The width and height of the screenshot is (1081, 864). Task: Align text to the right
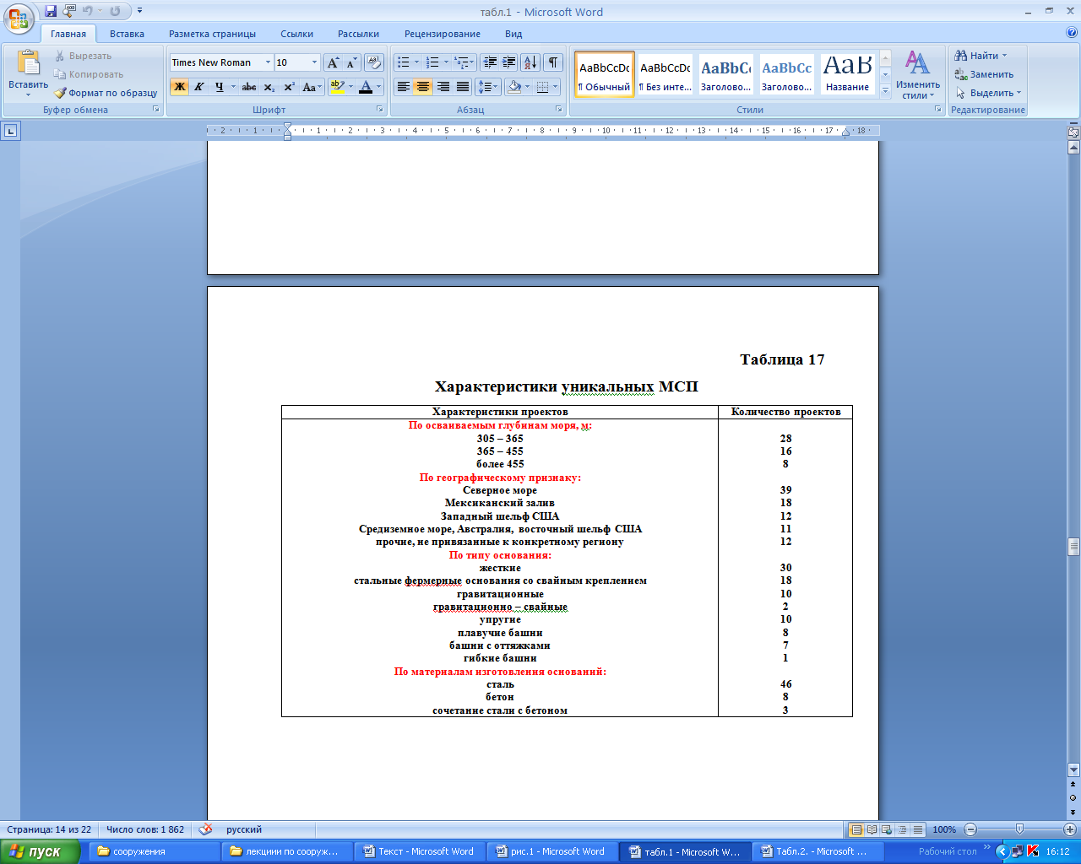tap(443, 87)
